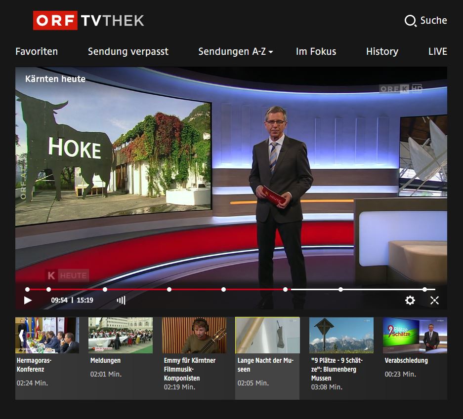Open Emmy für Kärntner Filmmusik-Komponisten clip
Viewport: 463px width, 419px height.
(x=194, y=336)
